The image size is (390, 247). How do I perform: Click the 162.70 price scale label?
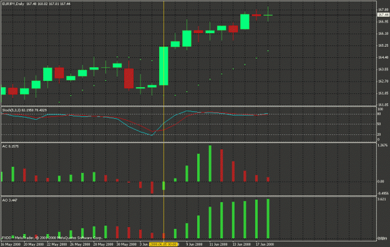coord(383,82)
